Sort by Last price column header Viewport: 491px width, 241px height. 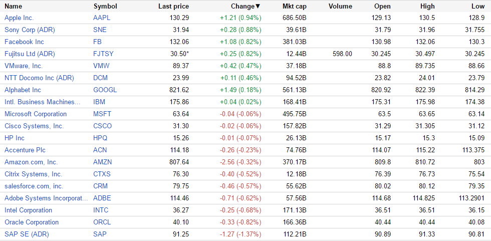(173, 7)
